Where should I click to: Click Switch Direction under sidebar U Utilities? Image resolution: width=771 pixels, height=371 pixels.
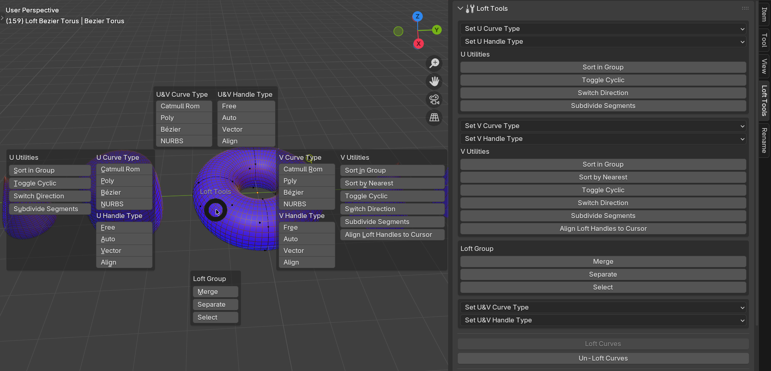point(603,93)
